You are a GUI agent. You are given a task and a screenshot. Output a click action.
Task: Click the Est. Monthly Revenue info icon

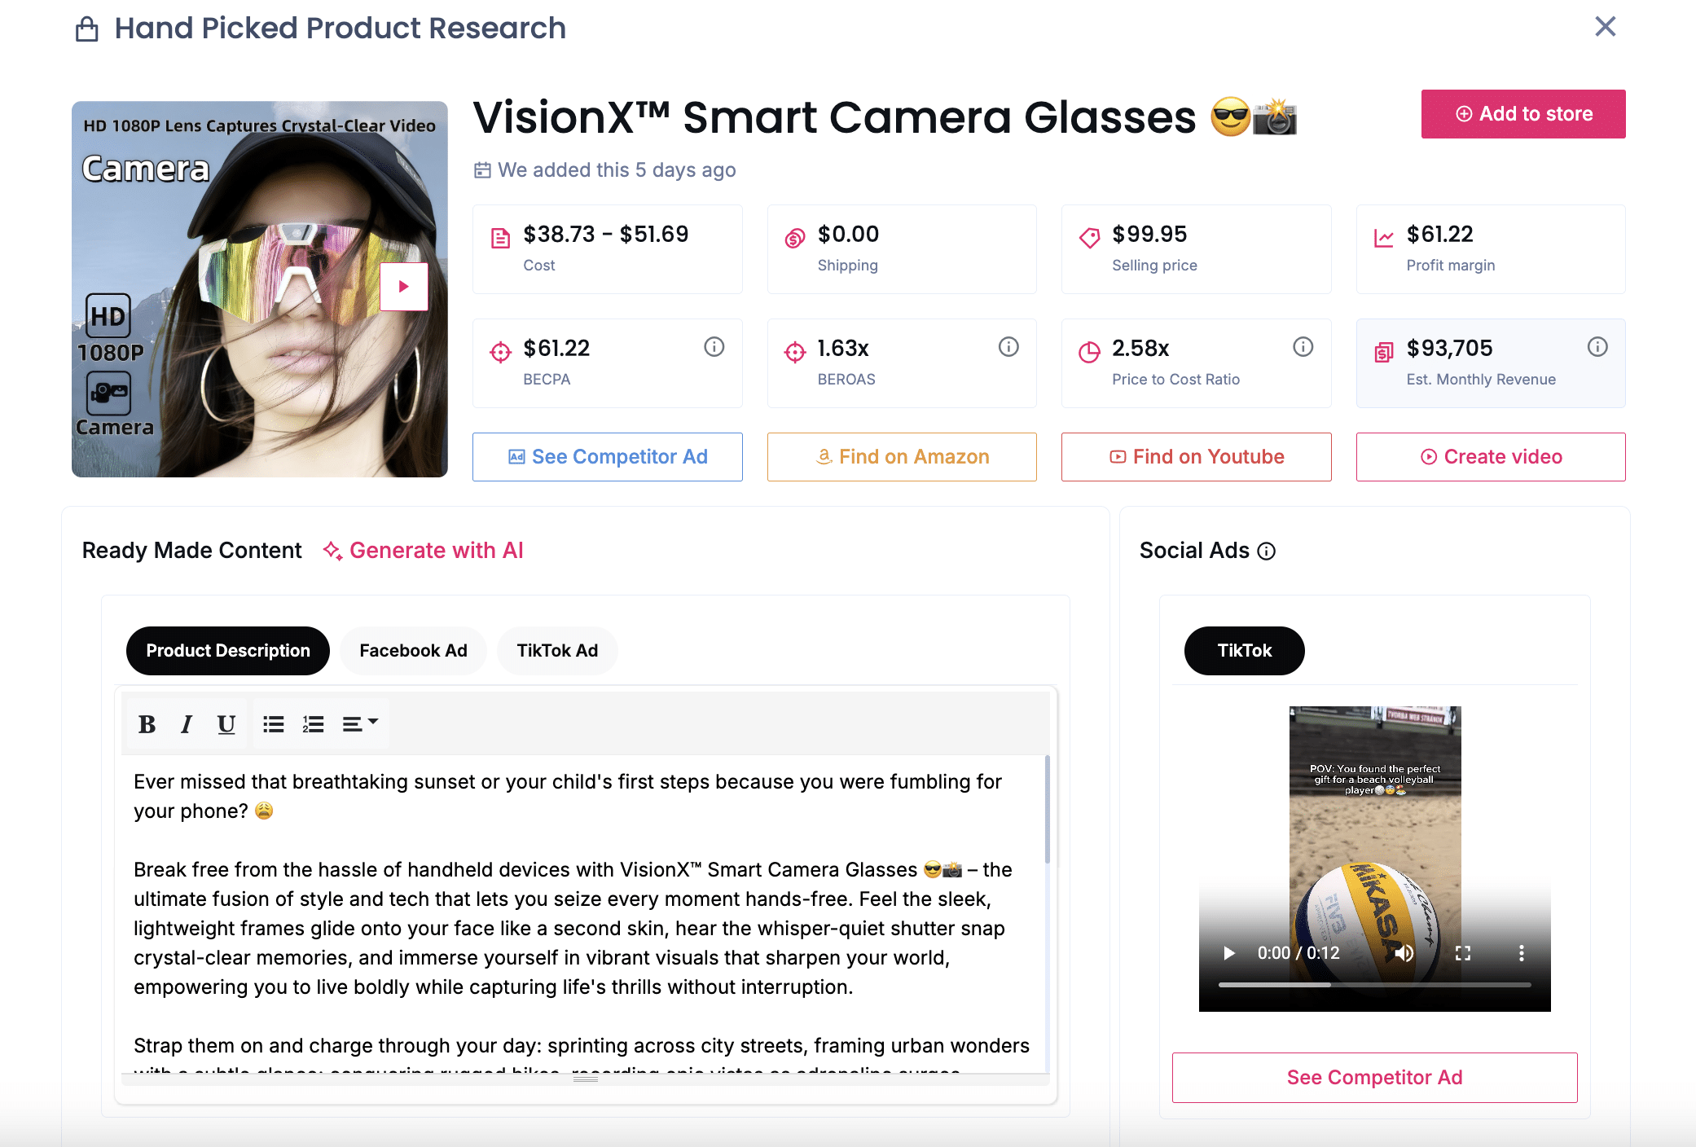[x=1597, y=347]
